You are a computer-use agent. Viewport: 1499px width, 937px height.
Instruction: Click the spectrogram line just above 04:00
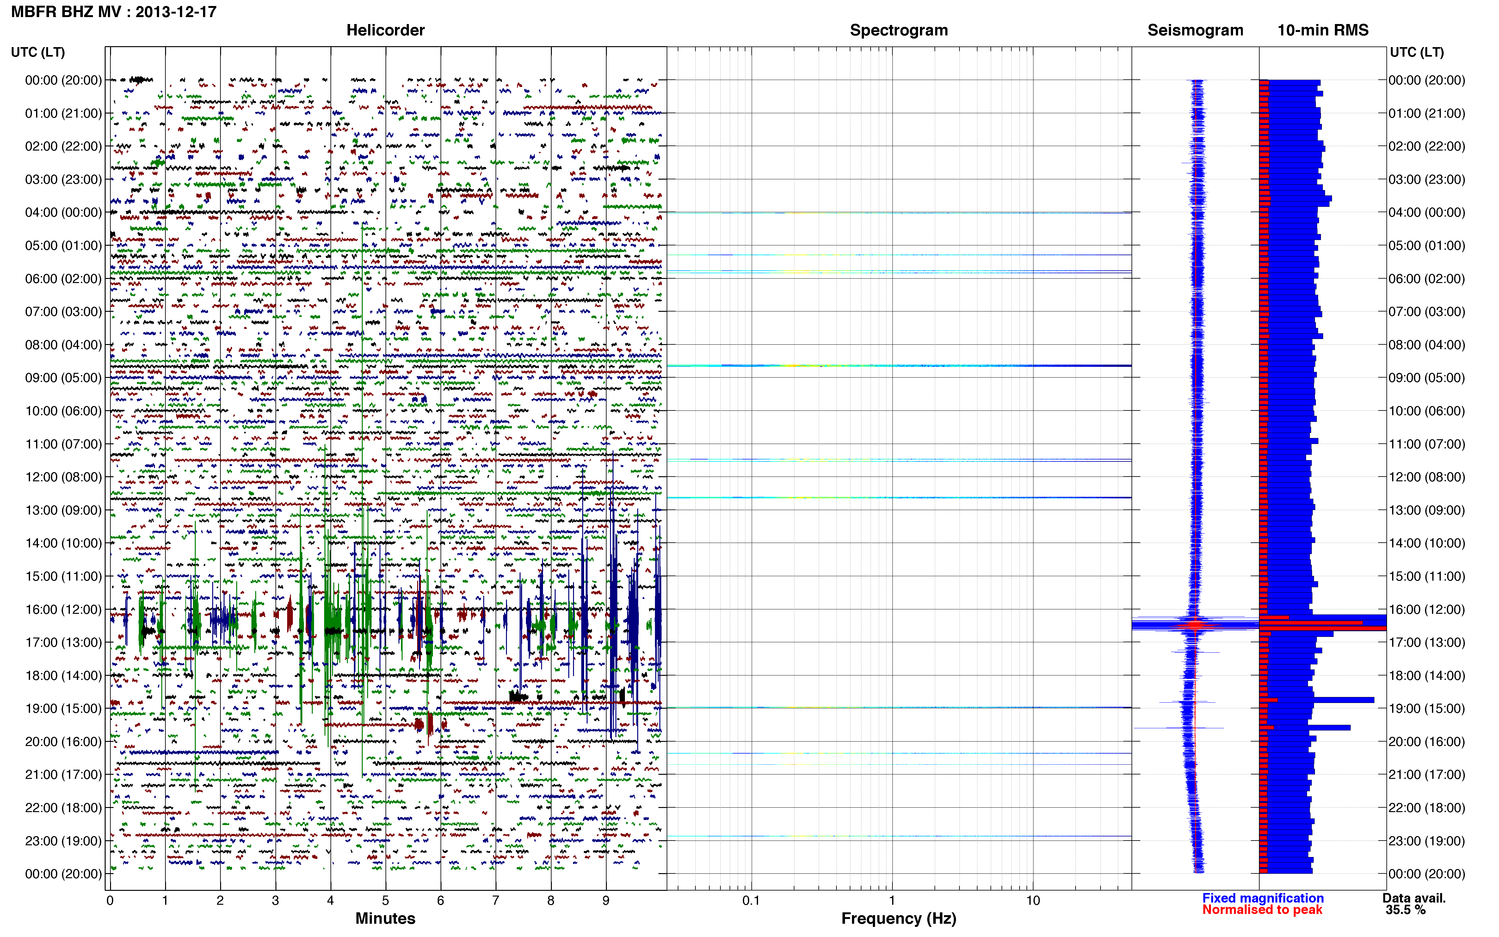[898, 213]
